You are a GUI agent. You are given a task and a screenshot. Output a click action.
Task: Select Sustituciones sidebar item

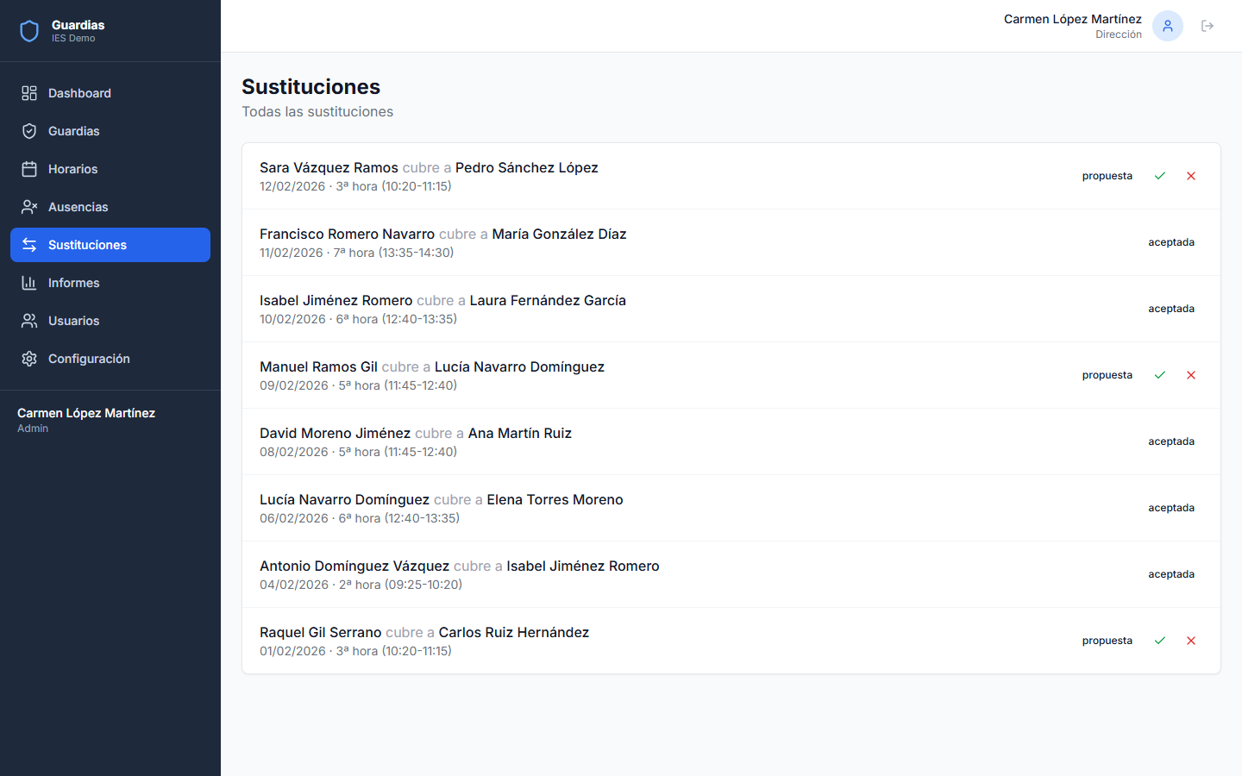click(x=87, y=245)
